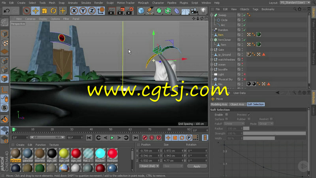Click the Position X input field
Screen dimensions: 316x178
[x=149, y=151]
